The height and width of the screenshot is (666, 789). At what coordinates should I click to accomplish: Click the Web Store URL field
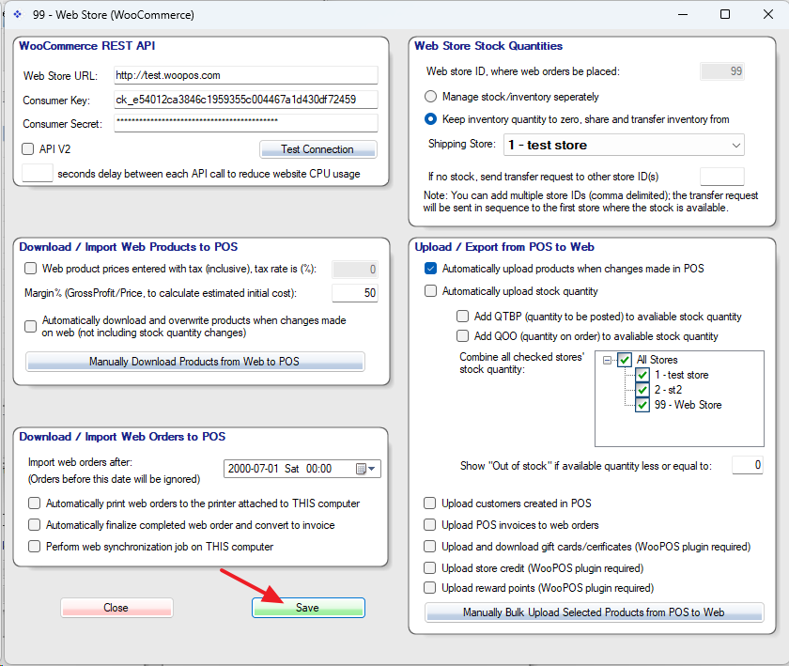(245, 75)
